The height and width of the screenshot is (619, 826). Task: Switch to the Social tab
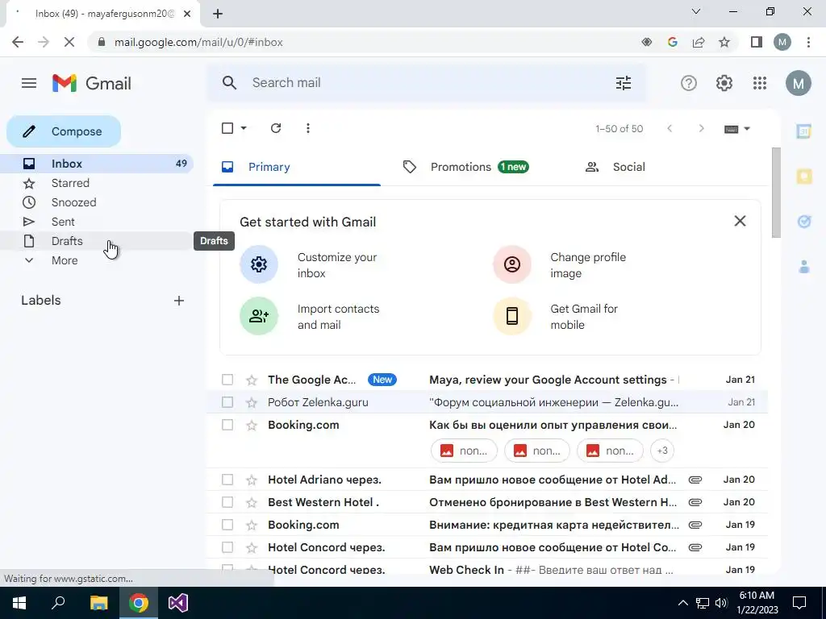pos(615,168)
